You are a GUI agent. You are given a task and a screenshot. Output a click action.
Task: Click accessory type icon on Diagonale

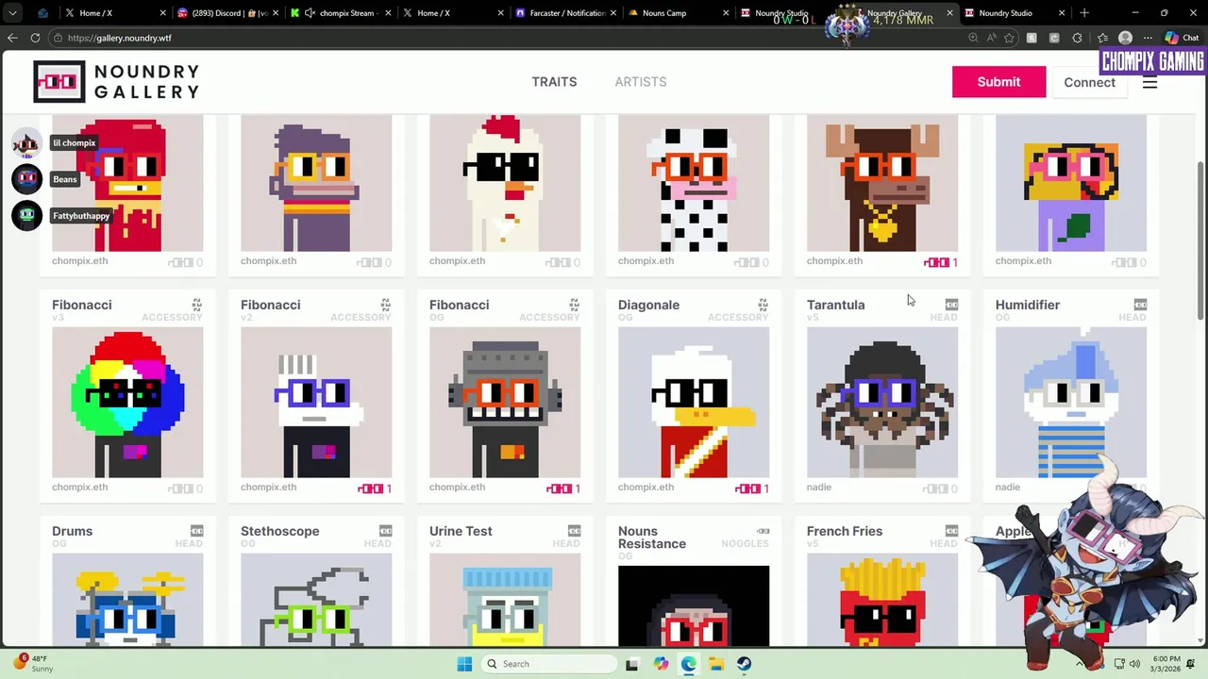[763, 305]
